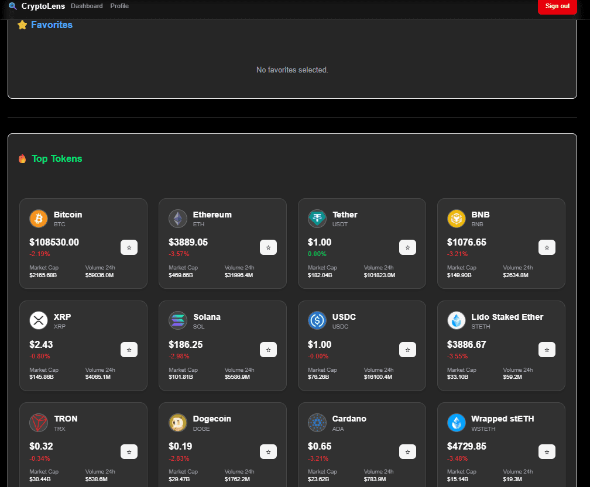
Task: Favorite Bitcoin with its star button
Action: click(x=129, y=248)
